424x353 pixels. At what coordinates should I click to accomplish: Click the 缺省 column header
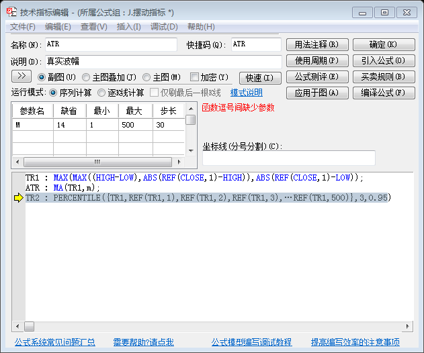(70, 111)
